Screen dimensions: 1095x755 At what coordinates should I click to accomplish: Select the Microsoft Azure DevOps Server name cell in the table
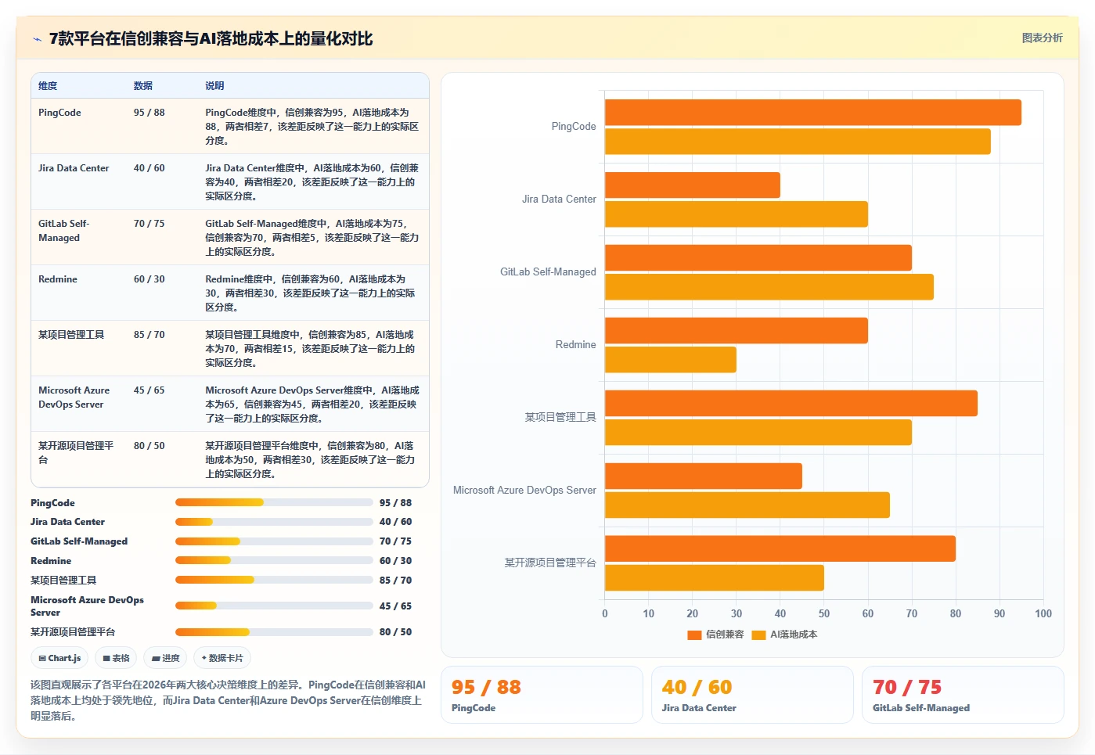coord(79,404)
